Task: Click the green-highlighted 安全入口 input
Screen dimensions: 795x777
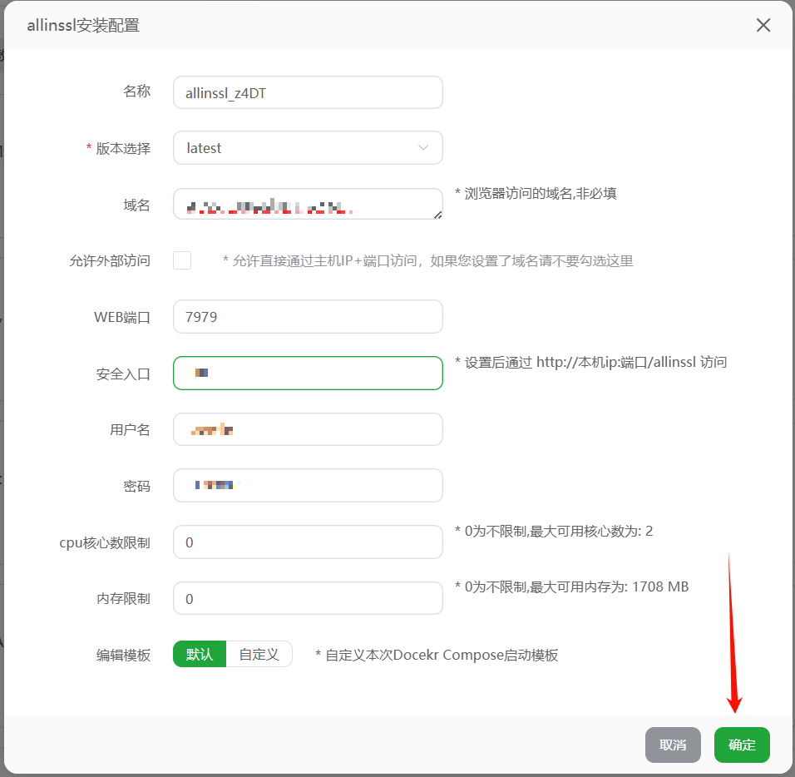Action: pos(308,373)
